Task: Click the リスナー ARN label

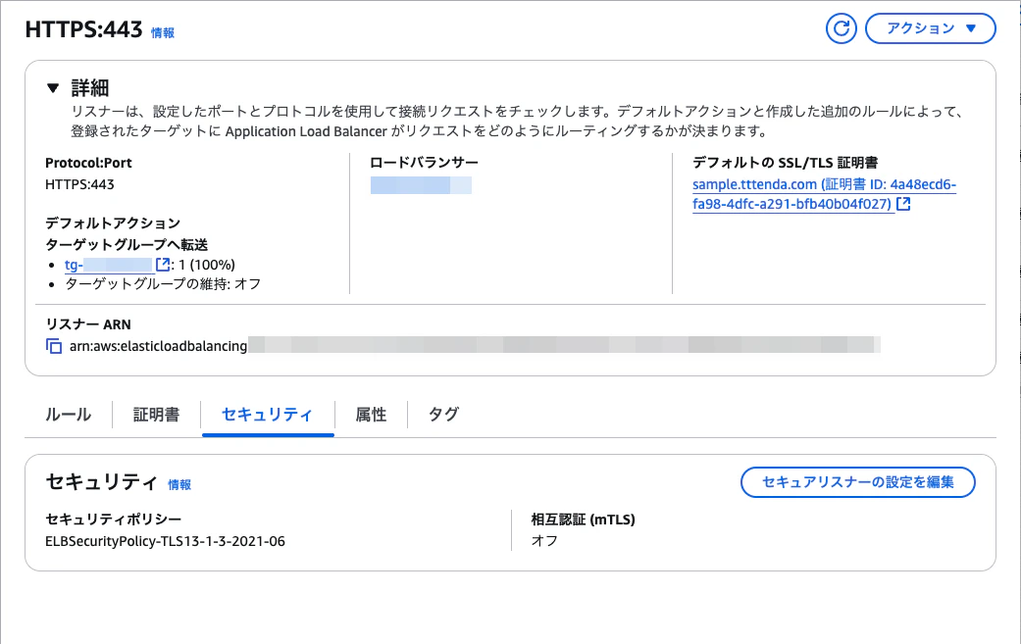Action: pyautogui.click(x=88, y=324)
